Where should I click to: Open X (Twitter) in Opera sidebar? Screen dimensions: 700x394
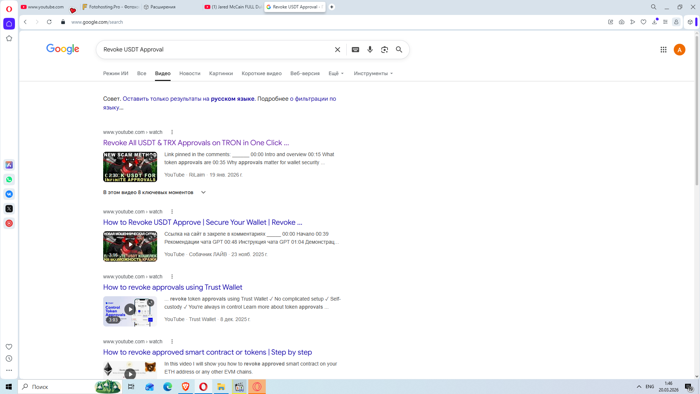coord(9,209)
